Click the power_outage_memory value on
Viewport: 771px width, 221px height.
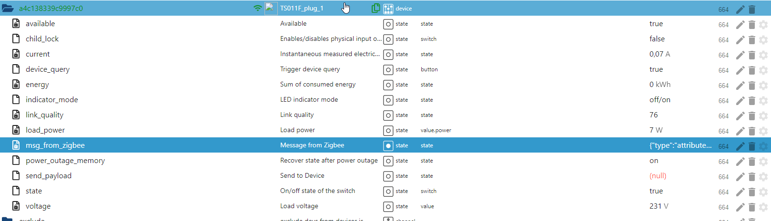tap(654, 161)
